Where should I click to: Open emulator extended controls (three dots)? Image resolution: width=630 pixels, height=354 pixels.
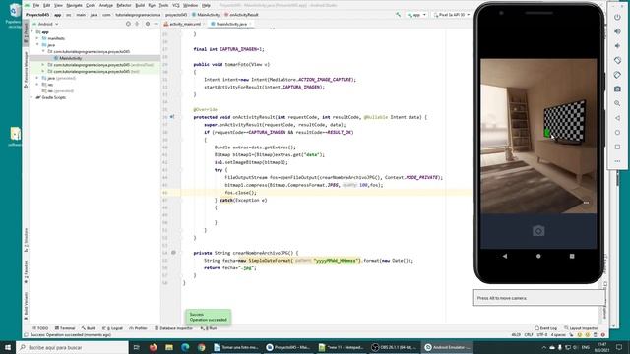pos(617,161)
